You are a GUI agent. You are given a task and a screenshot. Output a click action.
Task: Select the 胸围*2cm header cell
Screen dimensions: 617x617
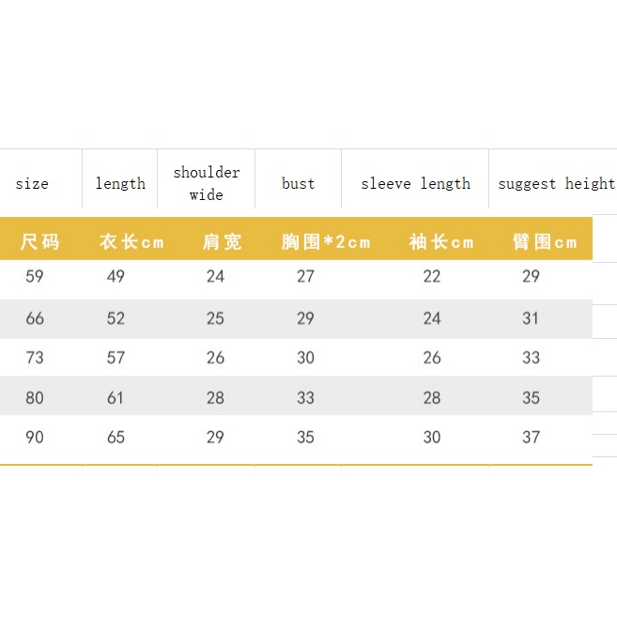click(x=326, y=242)
